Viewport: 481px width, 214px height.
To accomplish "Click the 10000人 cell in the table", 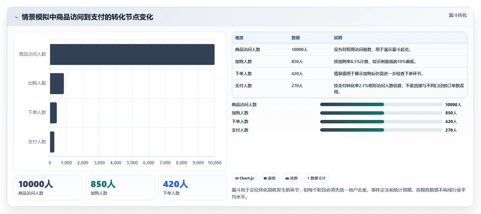I will [x=300, y=50].
